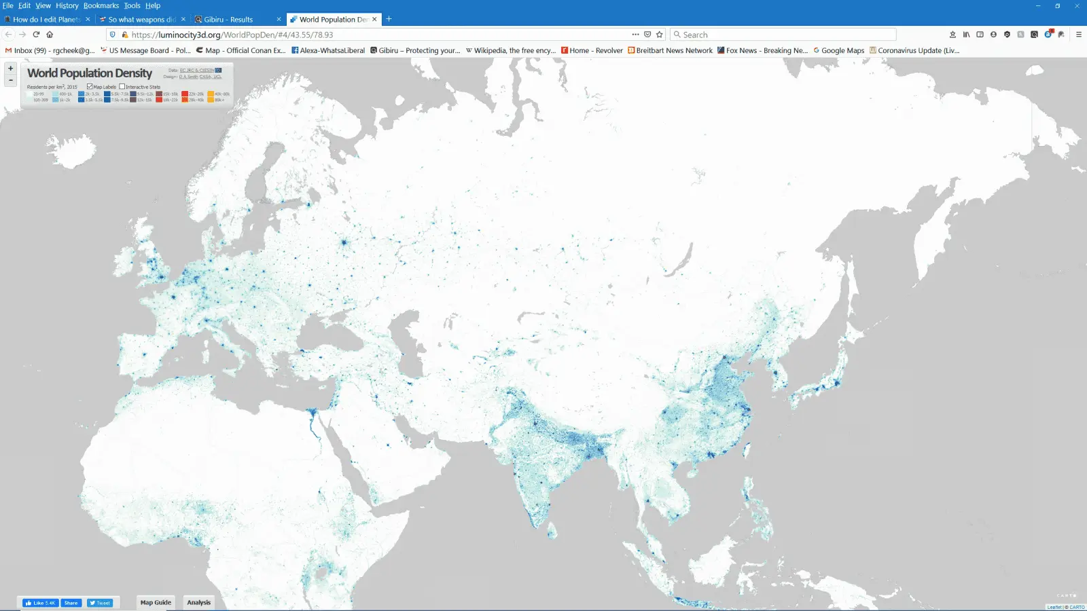Zoom out of the map
This screenshot has width=1087, height=611.
(10, 80)
